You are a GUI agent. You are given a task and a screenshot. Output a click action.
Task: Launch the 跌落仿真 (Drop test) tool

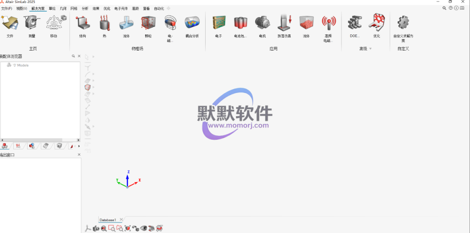(284, 24)
